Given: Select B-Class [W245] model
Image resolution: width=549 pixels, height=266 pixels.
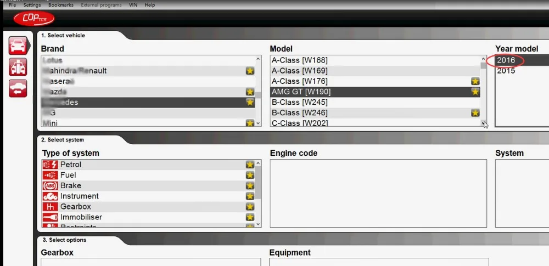Looking at the screenshot, I should click(x=376, y=102).
